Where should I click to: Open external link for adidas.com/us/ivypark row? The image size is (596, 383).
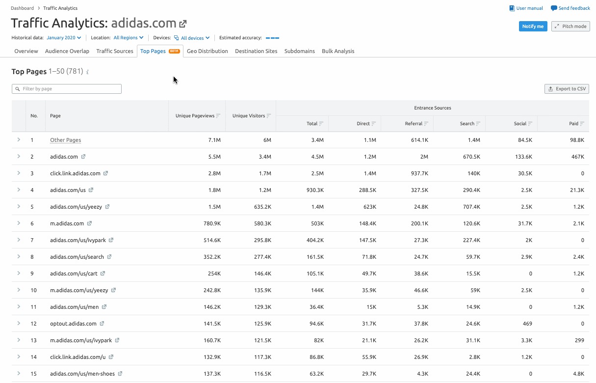click(111, 240)
